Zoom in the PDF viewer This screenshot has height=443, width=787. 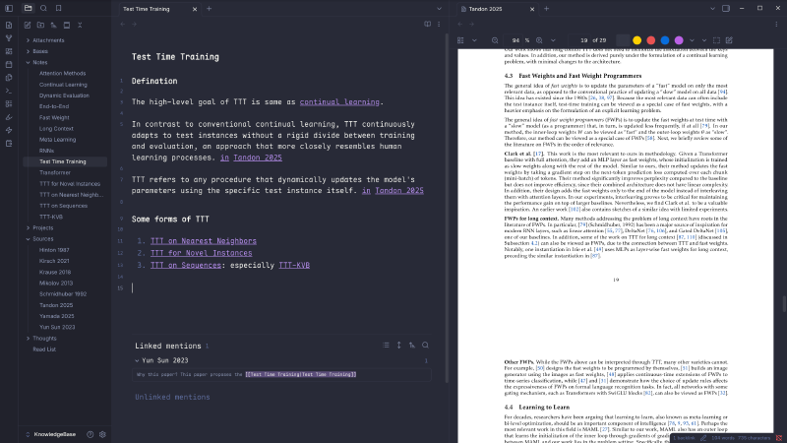[x=539, y=40]
